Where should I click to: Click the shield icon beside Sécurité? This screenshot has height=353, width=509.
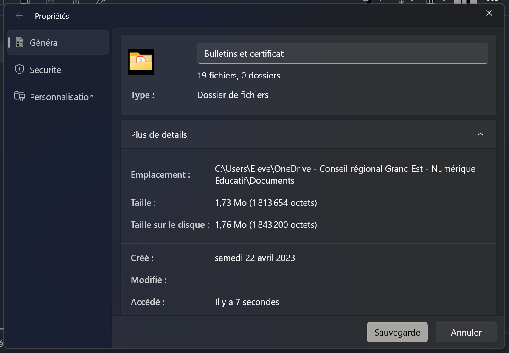coord(19,70)
